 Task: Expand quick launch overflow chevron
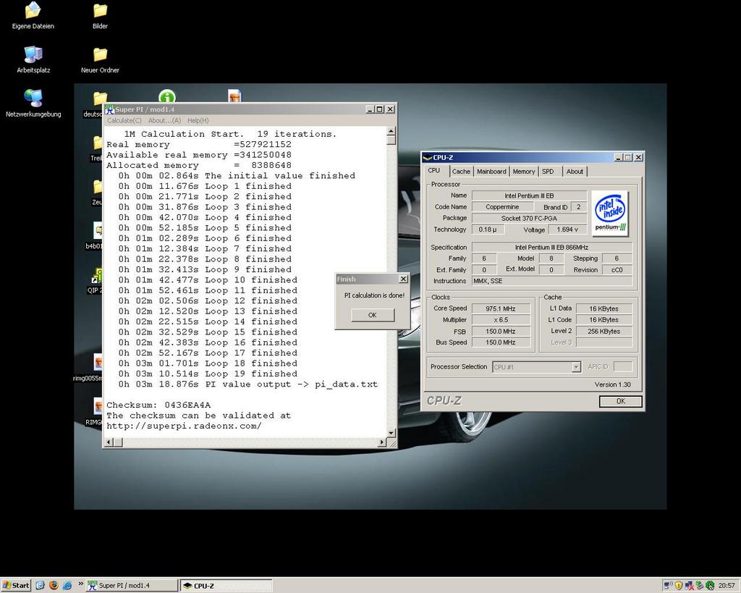coord(80,584)
